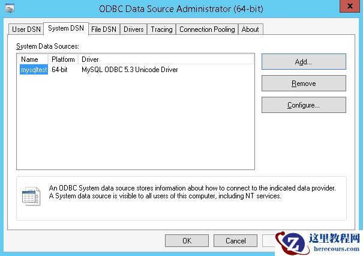Click the Platform column header

coord(63,59)
